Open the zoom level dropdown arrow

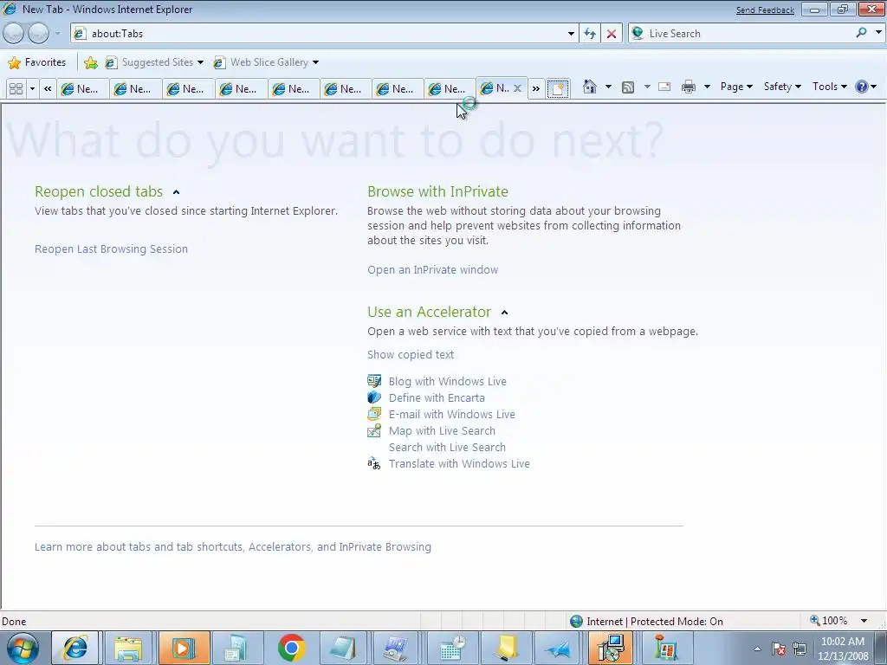[864, 621]
